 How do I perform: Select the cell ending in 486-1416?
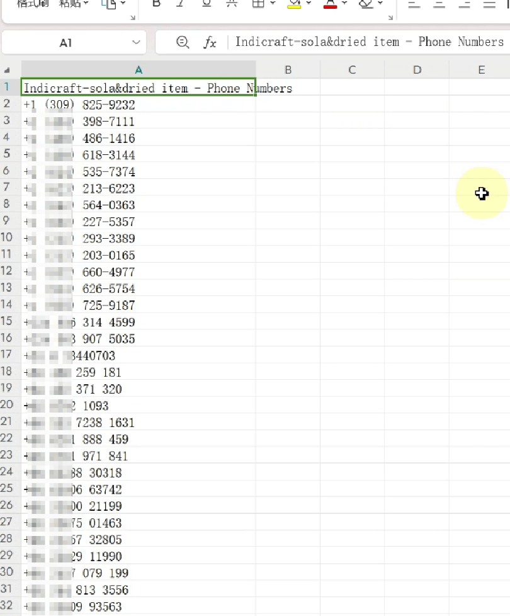138,138
